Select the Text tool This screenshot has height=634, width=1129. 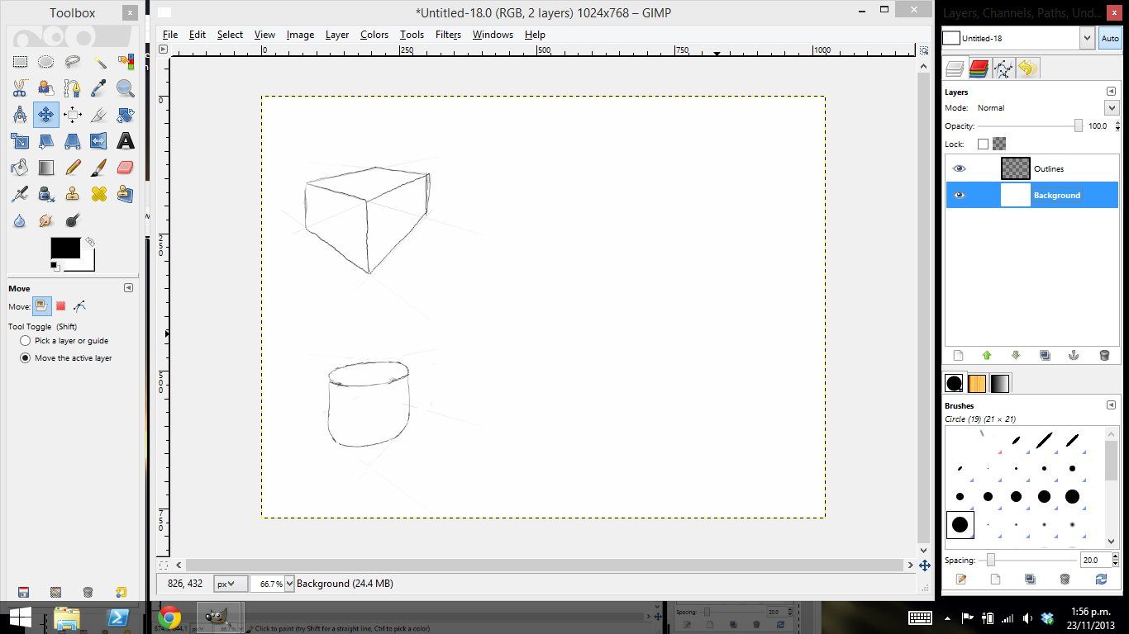[x=126, y=141]
